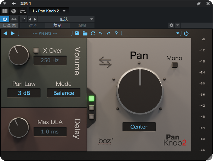Click the 对照 compare button
Screen dimensions: 213x161
[33, 25]
